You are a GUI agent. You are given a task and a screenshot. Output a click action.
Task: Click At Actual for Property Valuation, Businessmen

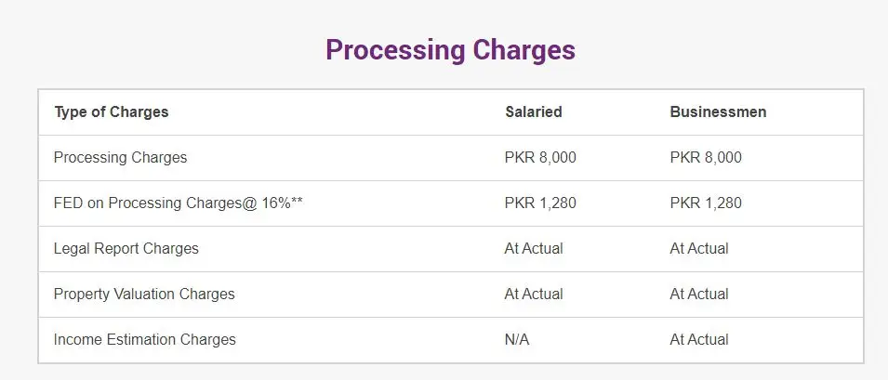[699, 294]
